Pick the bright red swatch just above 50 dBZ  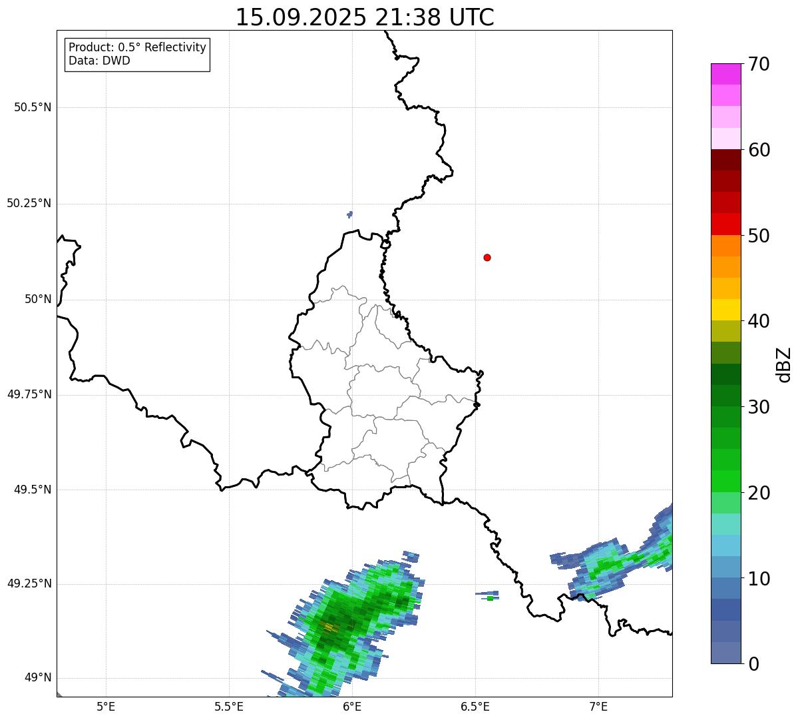(x=725, y=224)
